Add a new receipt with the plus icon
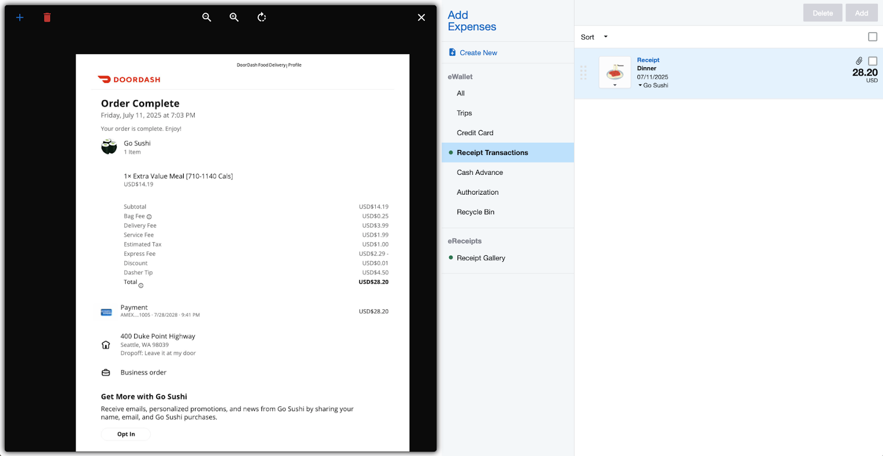Viewport: 883px width, 456px height. 20,18
